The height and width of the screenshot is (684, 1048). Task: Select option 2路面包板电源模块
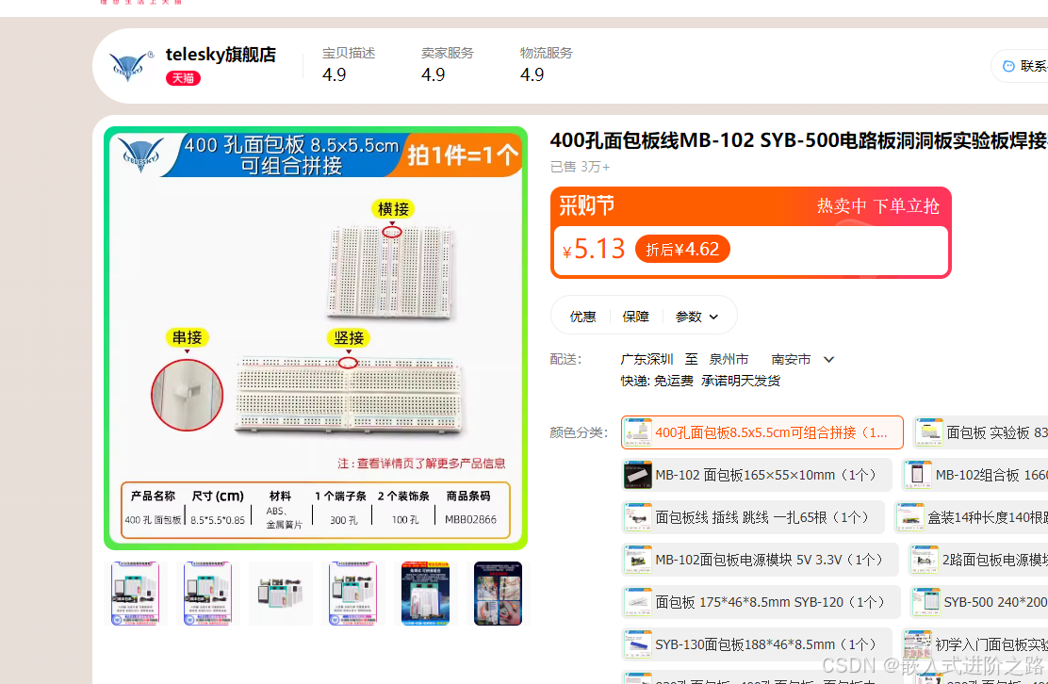pos(978,560)
